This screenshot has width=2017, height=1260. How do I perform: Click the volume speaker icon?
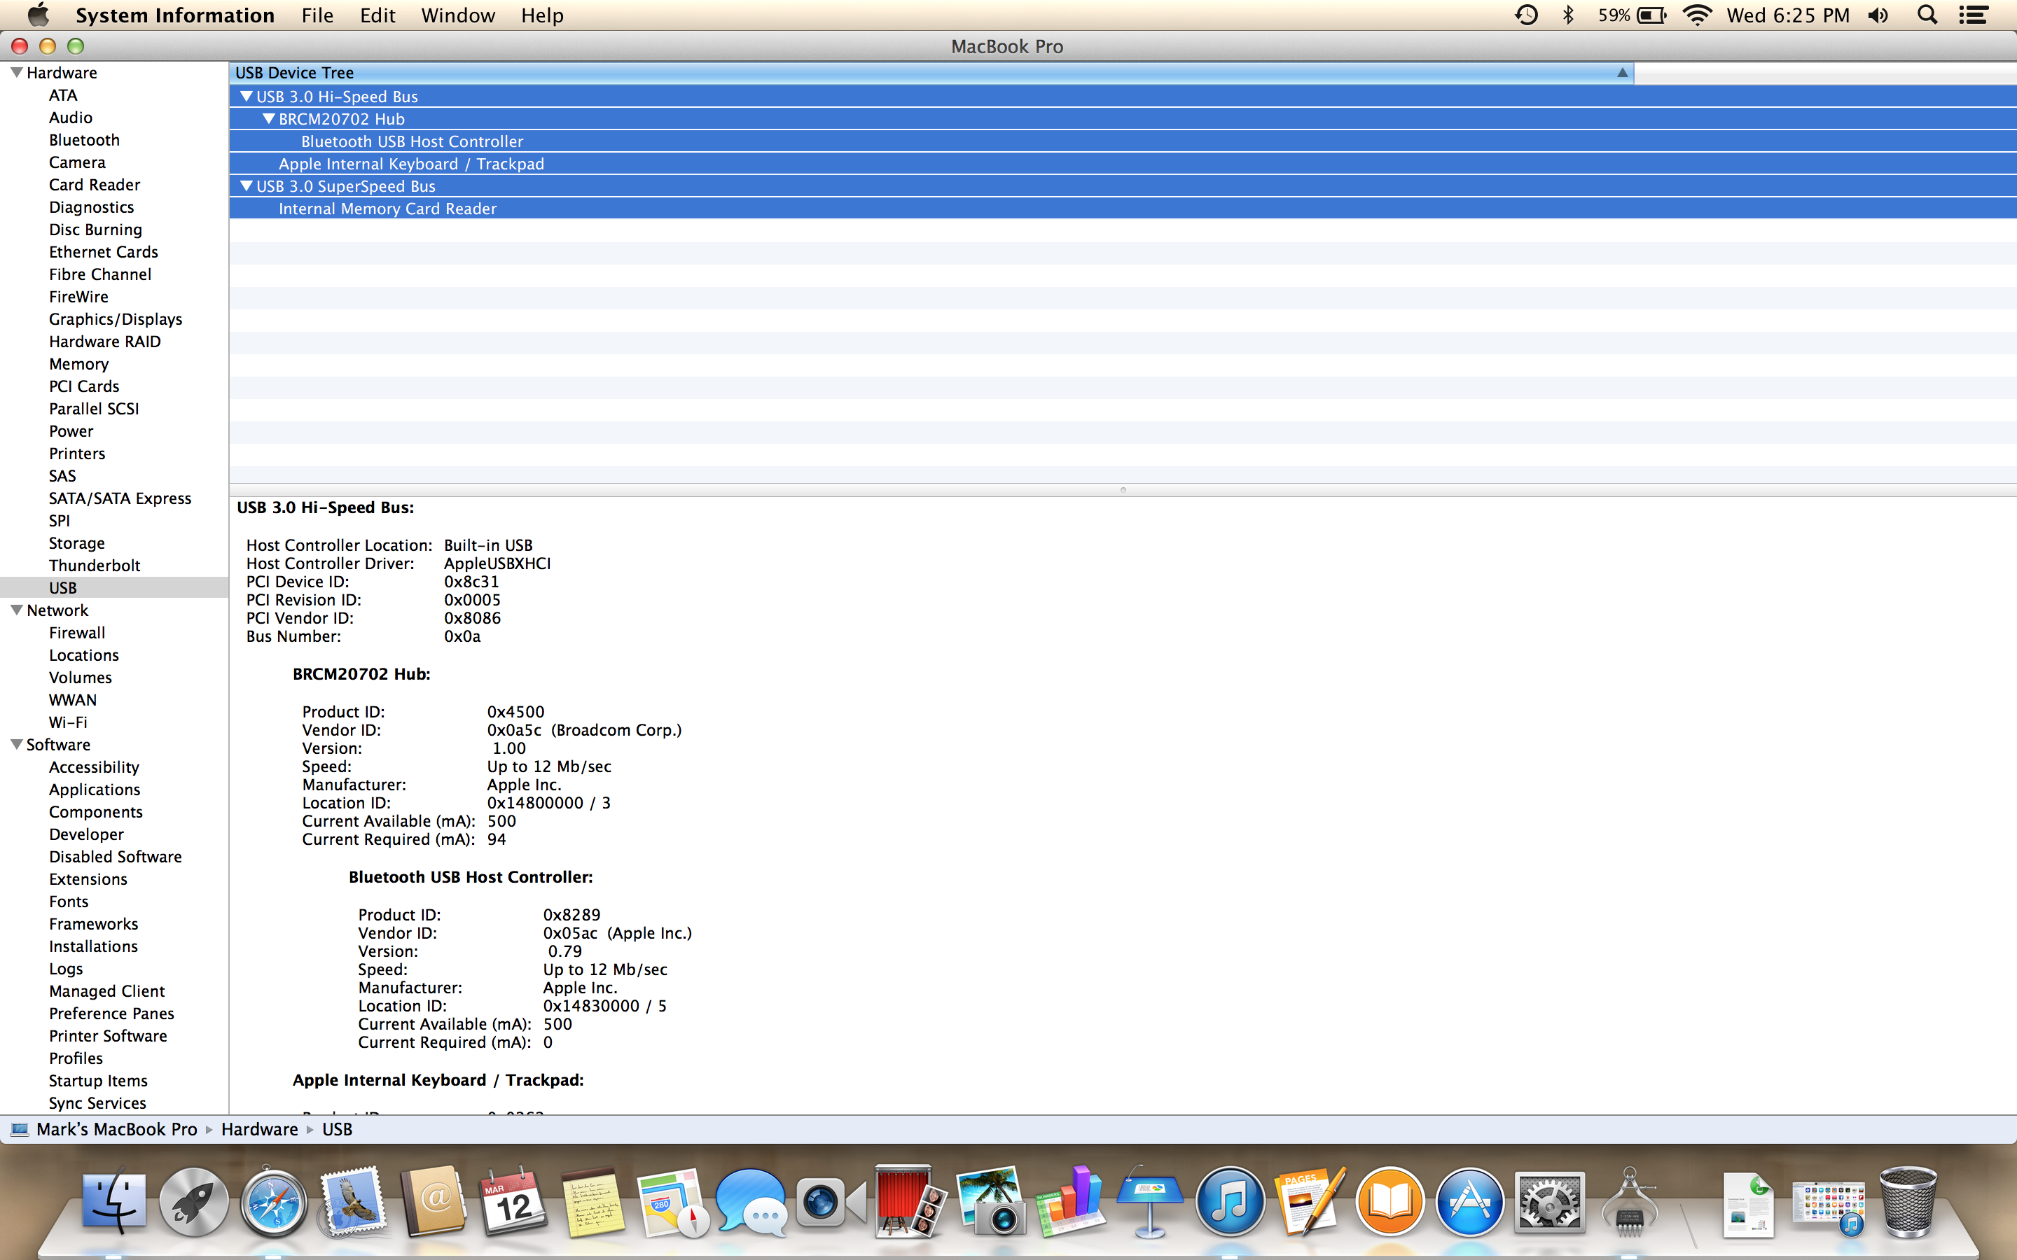1878,15
